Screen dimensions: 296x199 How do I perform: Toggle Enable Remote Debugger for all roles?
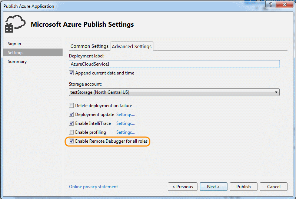pos(71,141)
